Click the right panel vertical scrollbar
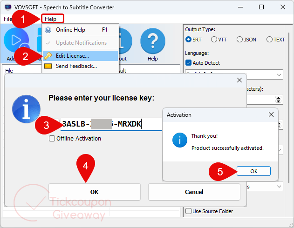 pyautogui.click(x=289, y=107)
